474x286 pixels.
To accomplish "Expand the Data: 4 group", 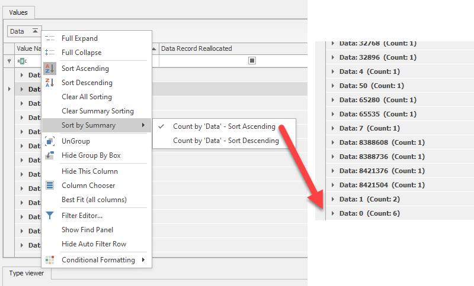I will (333, 71).
